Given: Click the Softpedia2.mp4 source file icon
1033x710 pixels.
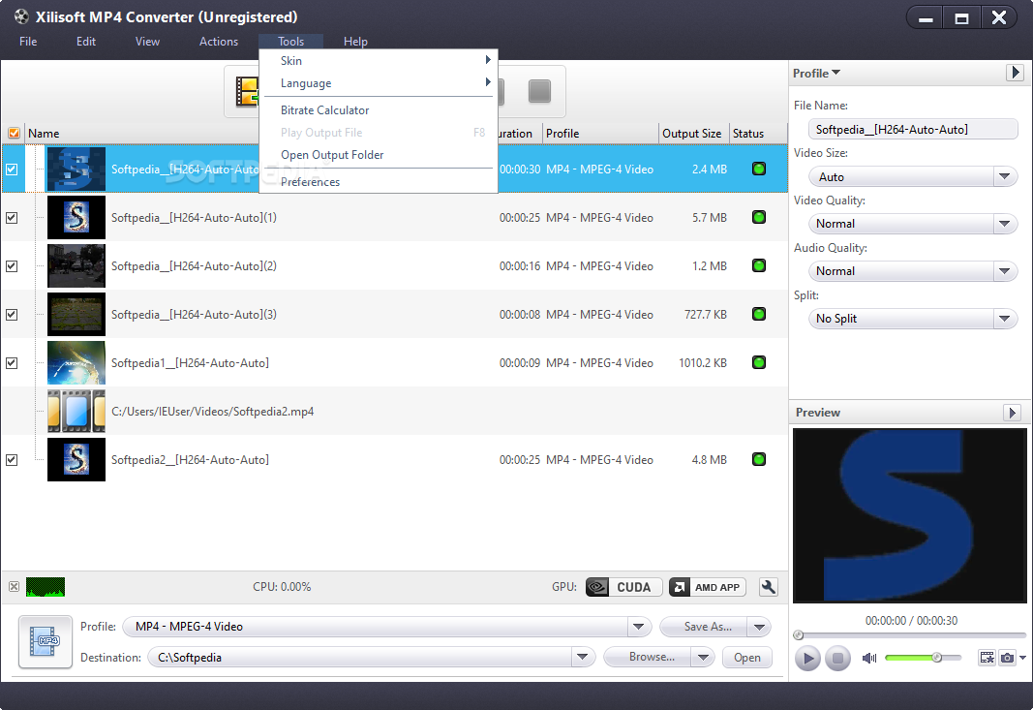Looking at the screenshot, I should point(76,411).
